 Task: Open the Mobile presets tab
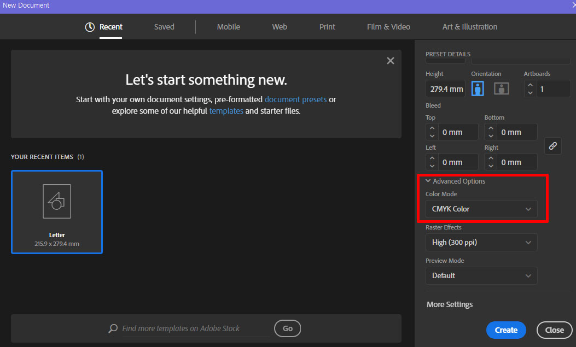tap(228, 27)
